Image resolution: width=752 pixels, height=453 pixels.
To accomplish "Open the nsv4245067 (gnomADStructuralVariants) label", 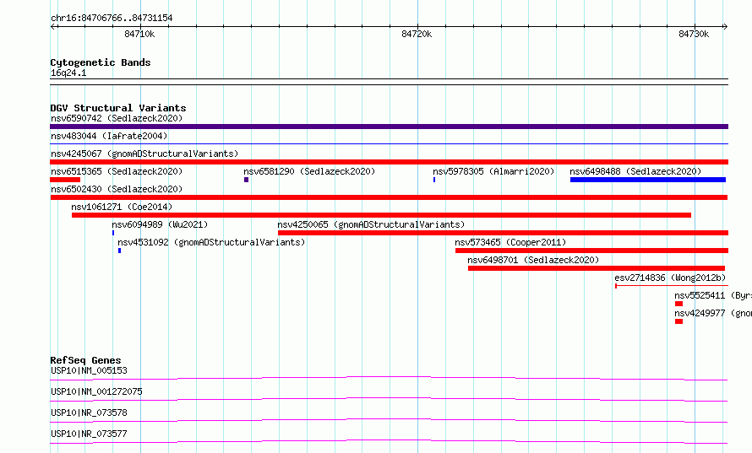I will [144, 154].
